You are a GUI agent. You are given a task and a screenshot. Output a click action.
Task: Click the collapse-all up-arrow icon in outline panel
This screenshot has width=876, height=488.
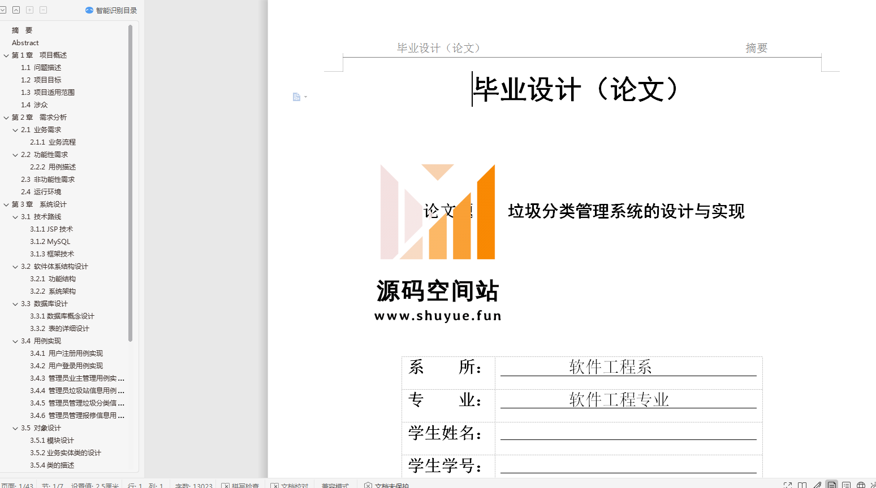(x=16, y=10)
